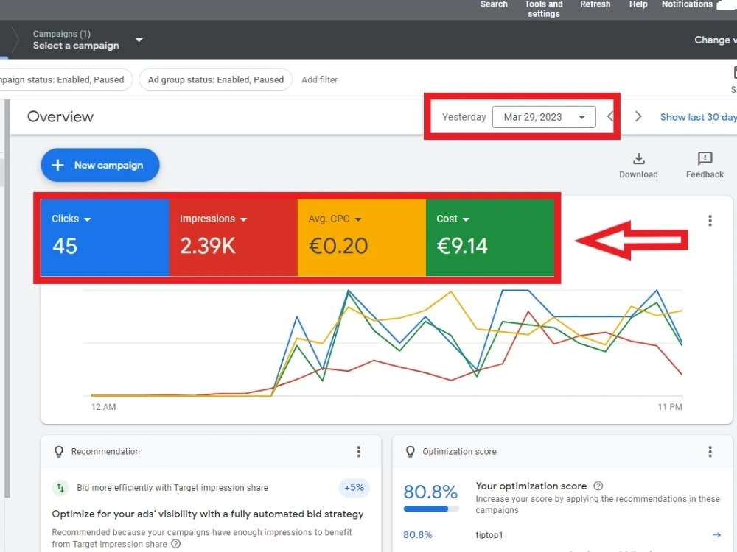Open Search in top bar
The width and height of the screenshot is (737, 552).
(494, 4)
